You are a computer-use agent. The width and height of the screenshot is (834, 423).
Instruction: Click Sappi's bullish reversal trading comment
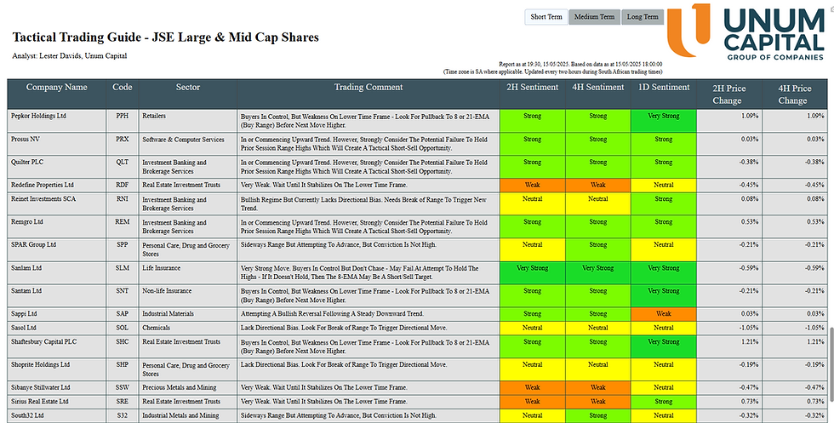[x=333, y=314]
